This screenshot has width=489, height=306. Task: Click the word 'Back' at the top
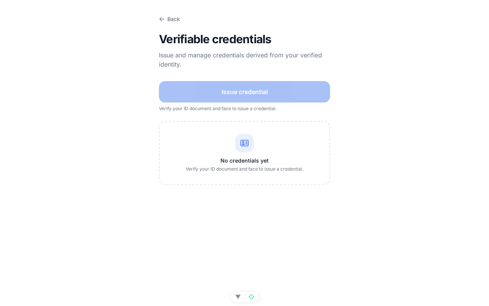173,19
